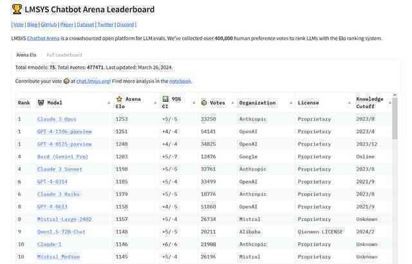The width and height of the screenshot is (412, 264).
Task: Sort table by Model column arrow
Action: click(109, 103)
